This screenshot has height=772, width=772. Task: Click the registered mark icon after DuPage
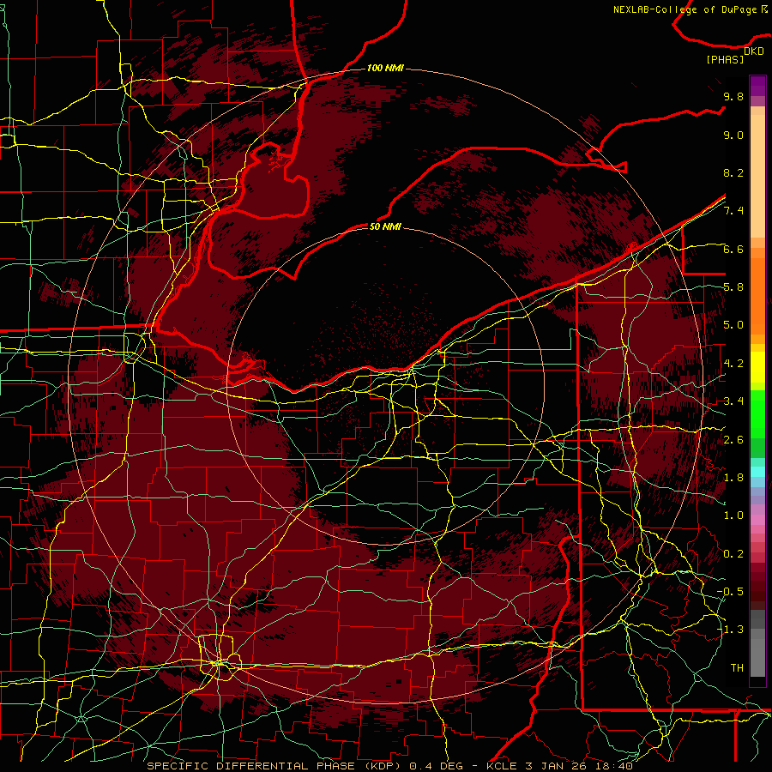[x=764, y=9]
